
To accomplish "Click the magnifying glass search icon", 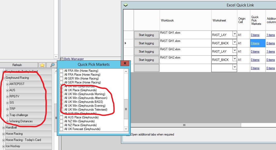I will coord(52,65).
